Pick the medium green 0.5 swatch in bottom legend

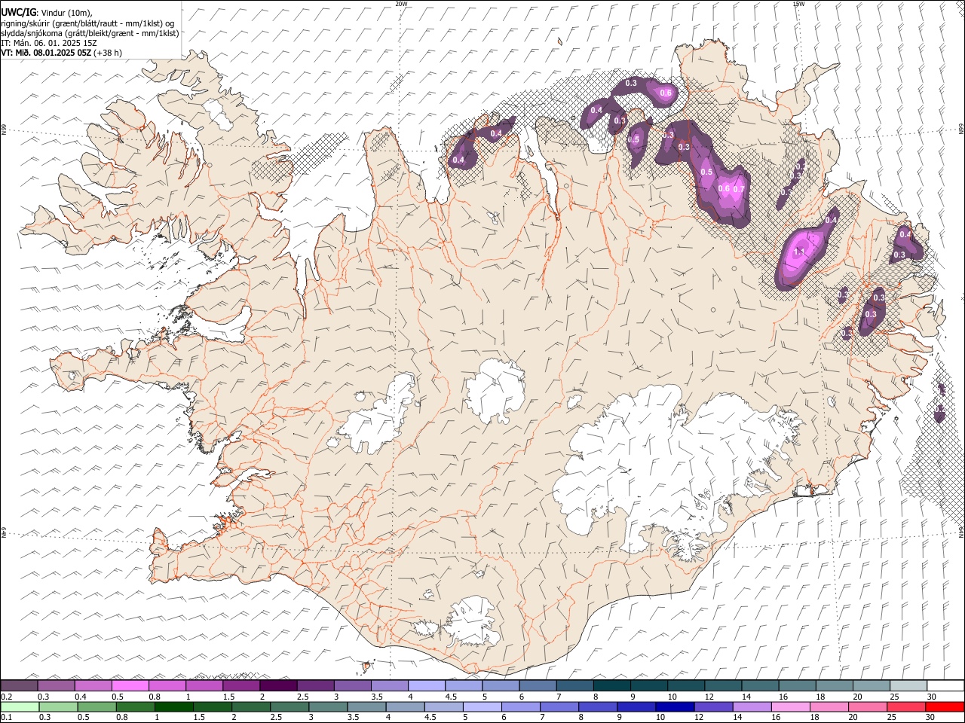(96, 706)
